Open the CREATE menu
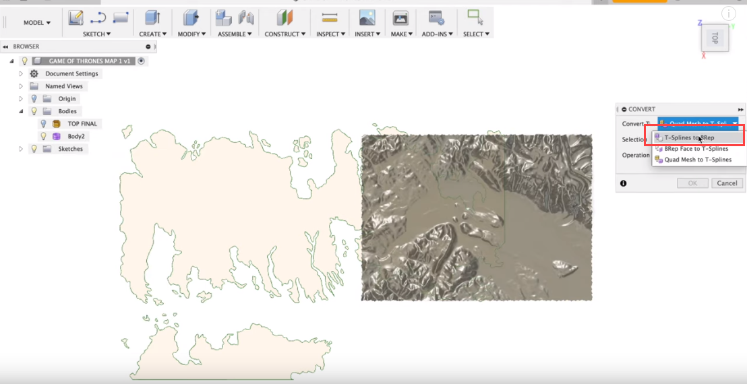This screenshot has width=747, height=384. tap(153, 34)
